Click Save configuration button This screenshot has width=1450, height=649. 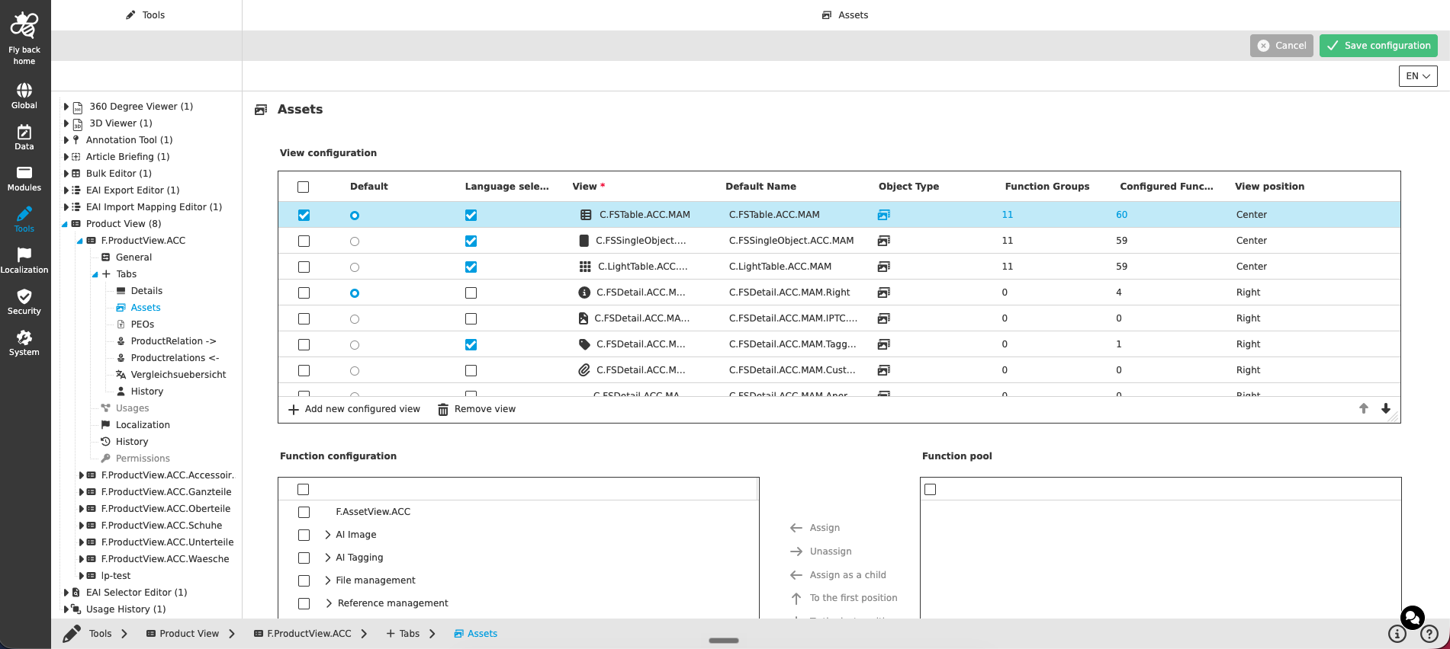[1378, 46]
